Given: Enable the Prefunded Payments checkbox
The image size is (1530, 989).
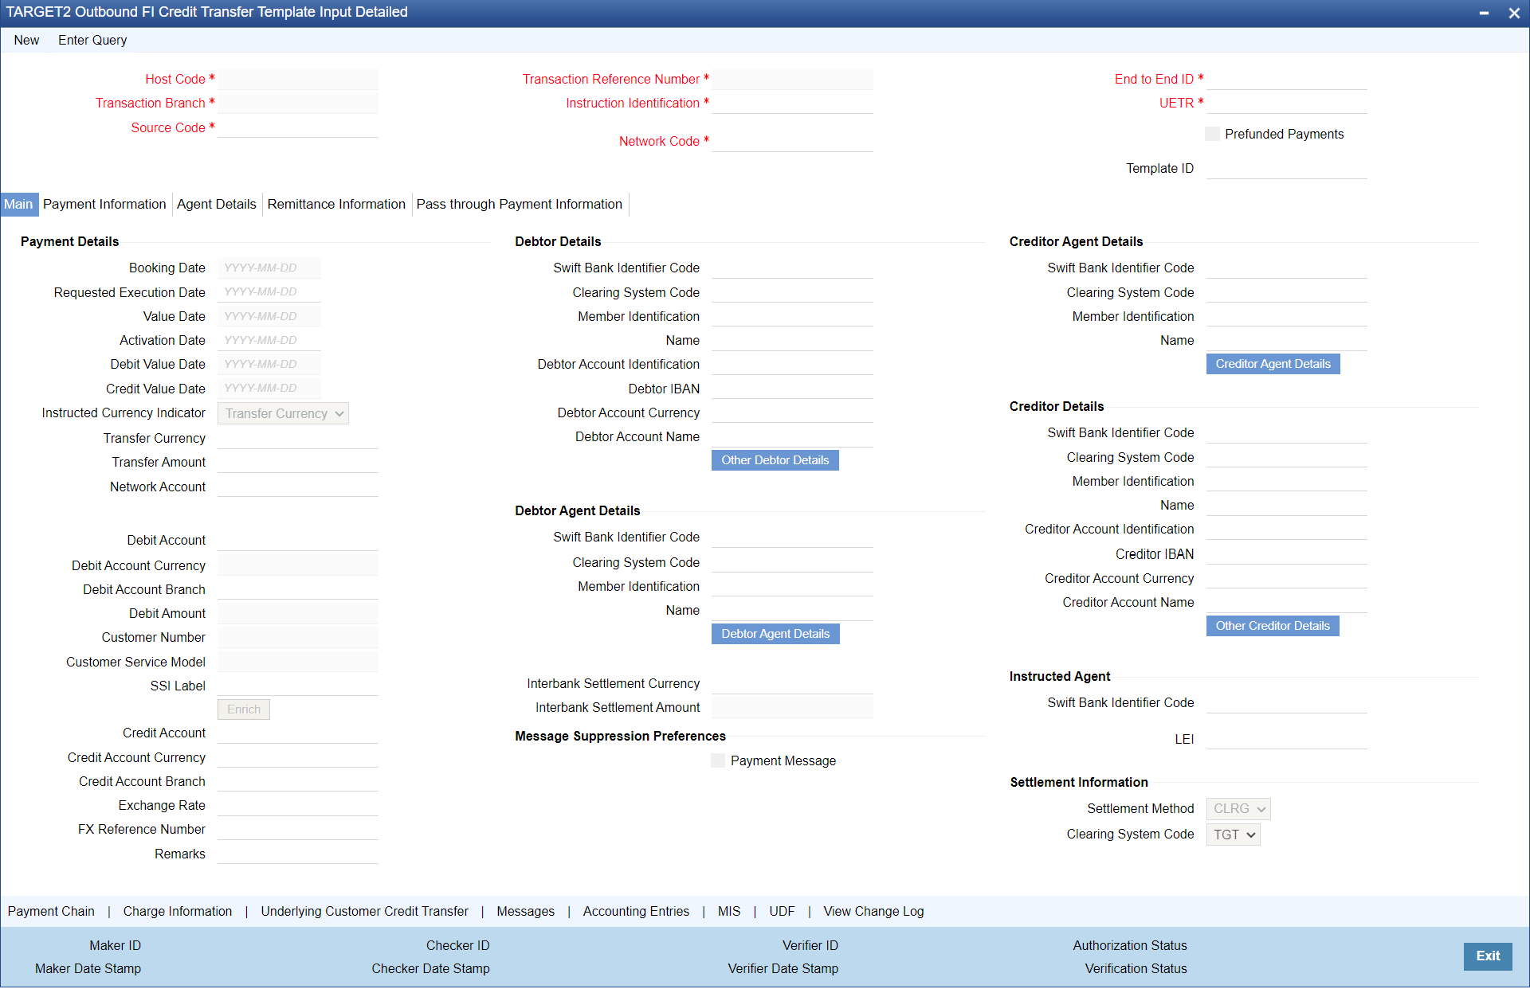Looking at the screenshot, I should 1212,134.
